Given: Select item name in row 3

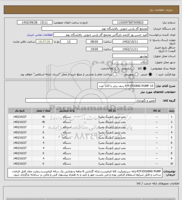Looking at the screenshot, I should point(112,127).
